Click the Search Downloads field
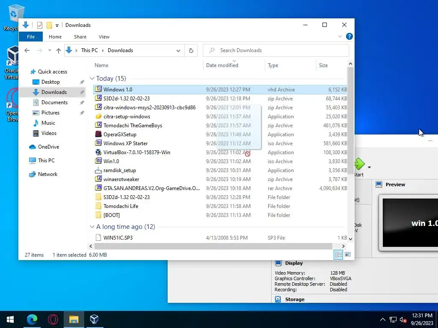 coord(276,50)
